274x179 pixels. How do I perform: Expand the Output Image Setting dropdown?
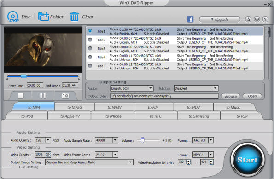pyautogui.click(x=130, y=162)
